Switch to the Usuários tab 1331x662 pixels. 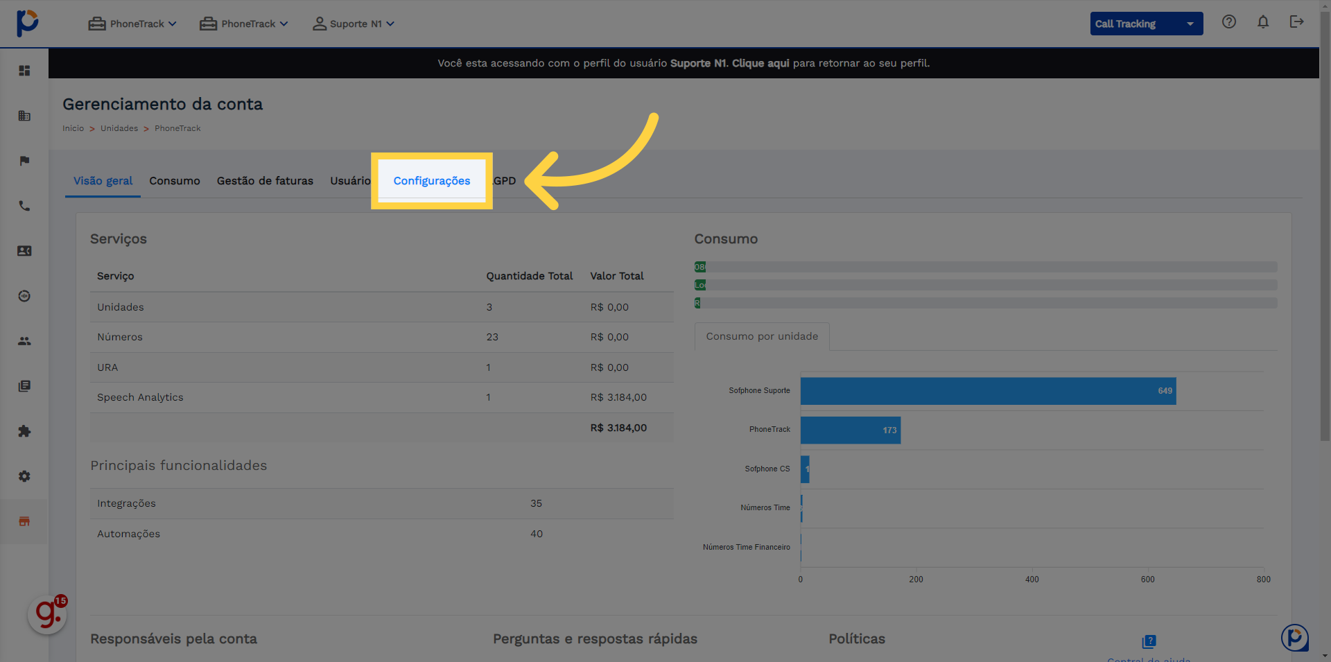(351, 181)
